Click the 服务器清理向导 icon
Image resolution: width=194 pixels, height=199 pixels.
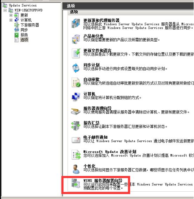(x=76, y=111)
